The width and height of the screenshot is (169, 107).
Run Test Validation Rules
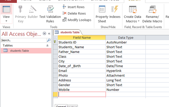click(50, 14)
